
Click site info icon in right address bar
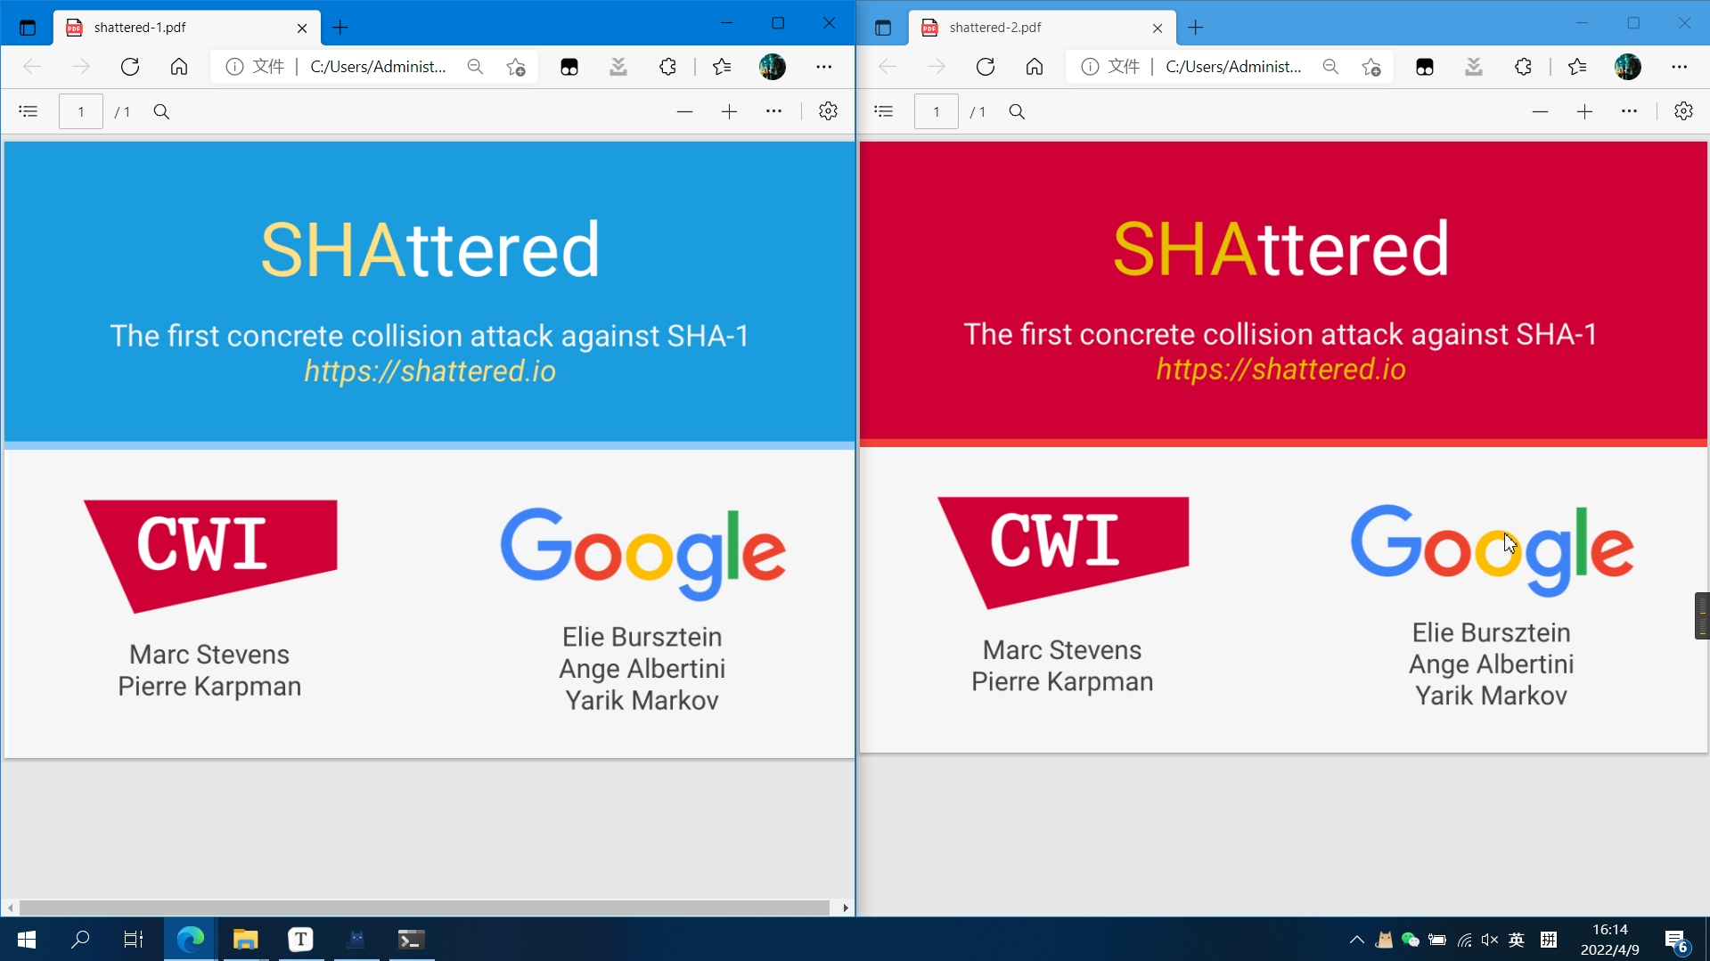click(1090, 67)
